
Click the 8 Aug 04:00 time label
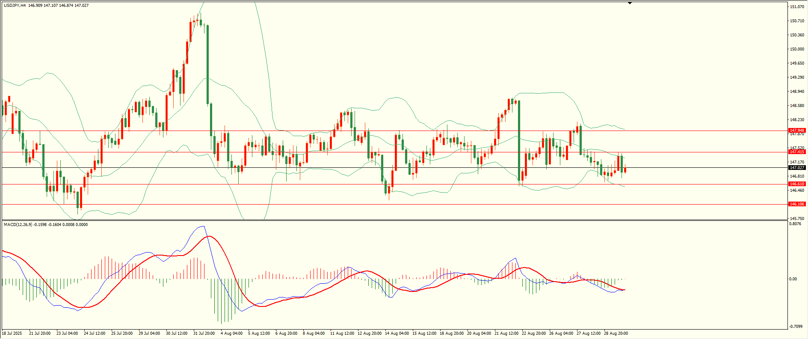[x=314, y=333]
